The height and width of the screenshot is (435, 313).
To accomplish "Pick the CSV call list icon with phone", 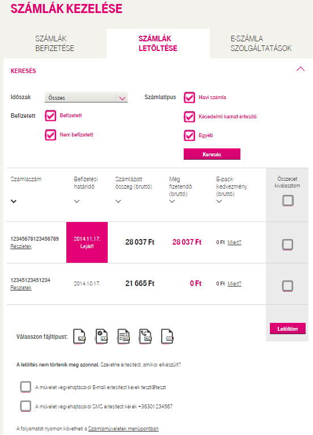I will click(145, 336).
